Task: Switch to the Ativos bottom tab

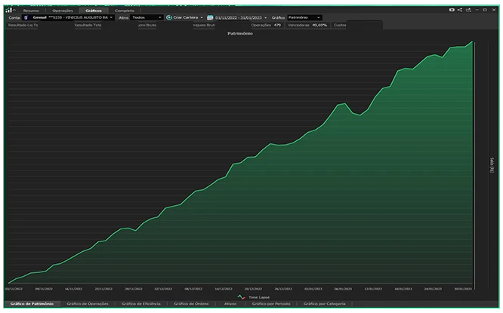Action: click(230, 304)
